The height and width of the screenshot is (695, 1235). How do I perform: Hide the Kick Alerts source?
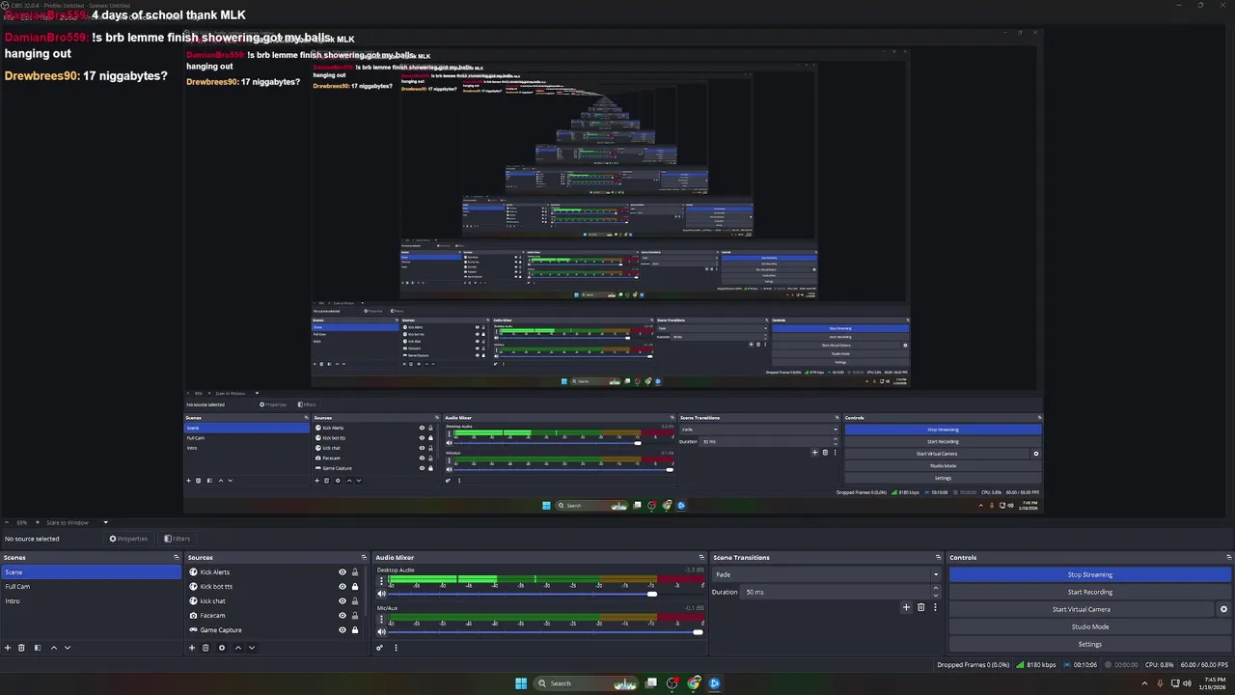tap(342, 572)
